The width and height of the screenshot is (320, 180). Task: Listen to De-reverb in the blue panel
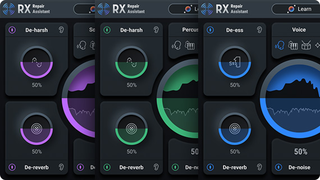259,167
